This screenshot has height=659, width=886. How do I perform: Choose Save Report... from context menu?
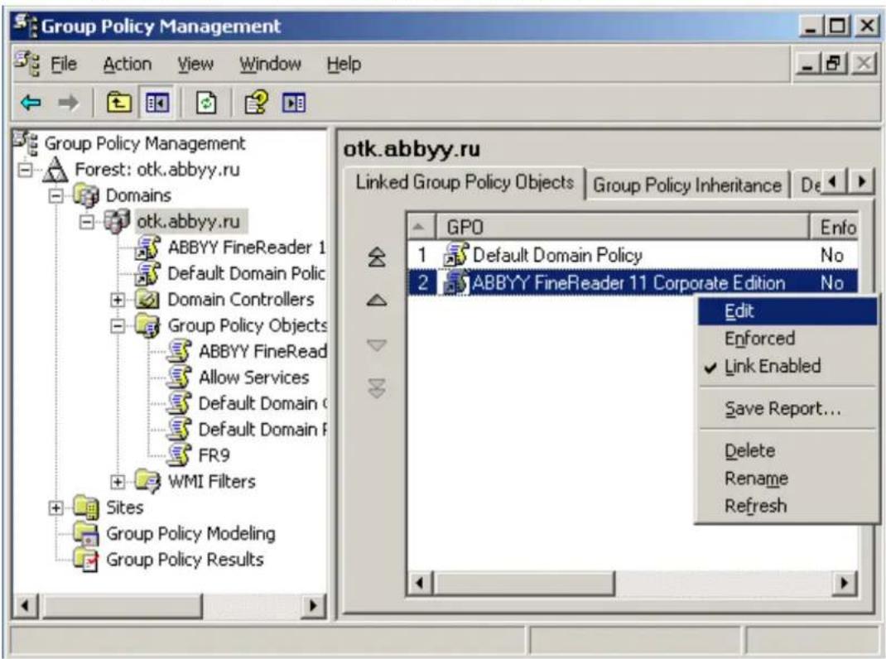coord(787,409)
